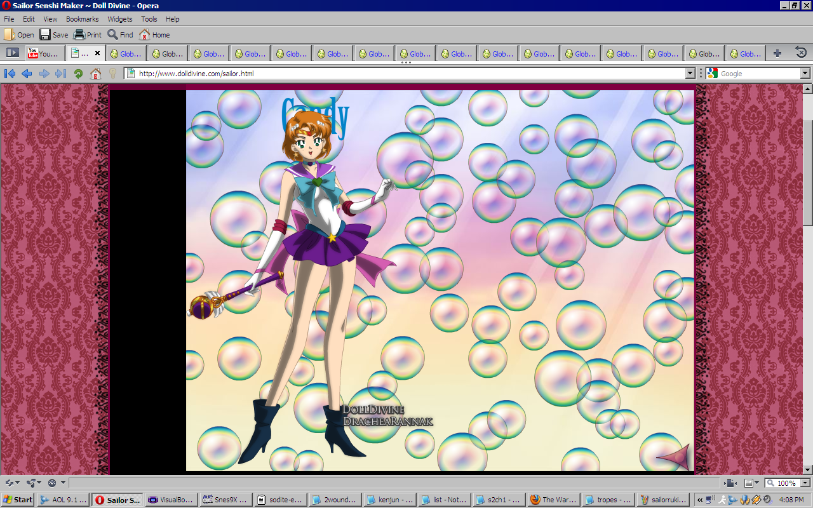Switch to the YouTube tab

tap(43, 53)
